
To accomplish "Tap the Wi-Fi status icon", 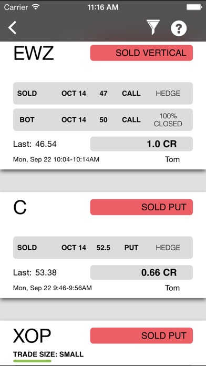I will [x=35, y=7].
